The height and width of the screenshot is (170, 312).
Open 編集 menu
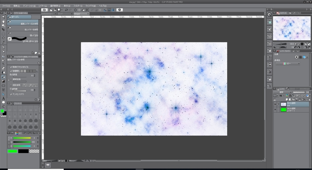tap(16, 6)
